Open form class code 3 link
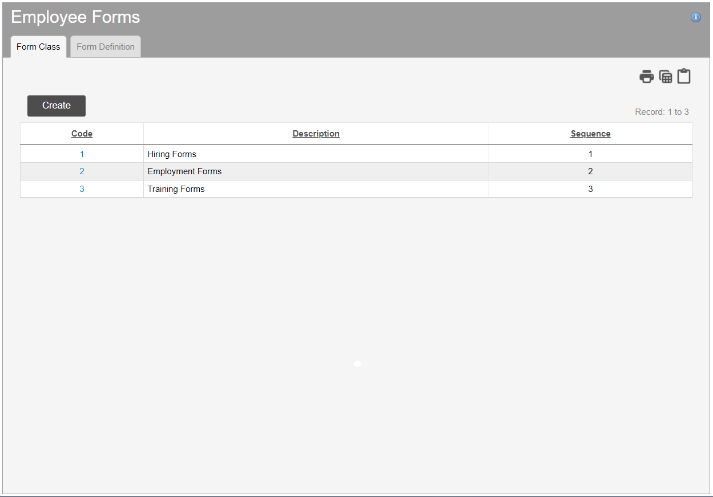This screenshot has height=497, width=713. (82, 189)
